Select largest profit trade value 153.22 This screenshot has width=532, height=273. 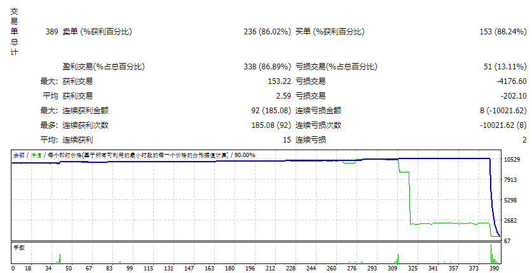[x=280, y=81]
